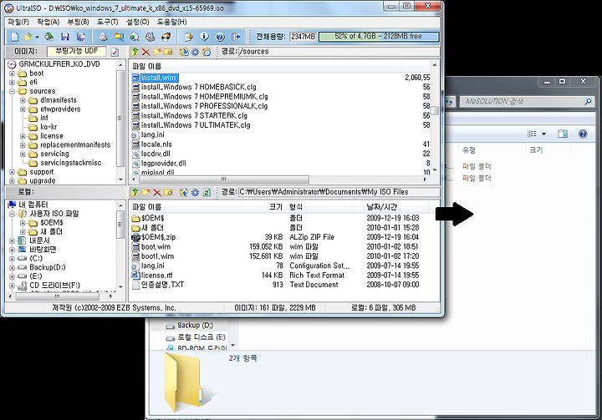Expand the dlmanifests folder node
602x420 pixels.
coord(23,100)
